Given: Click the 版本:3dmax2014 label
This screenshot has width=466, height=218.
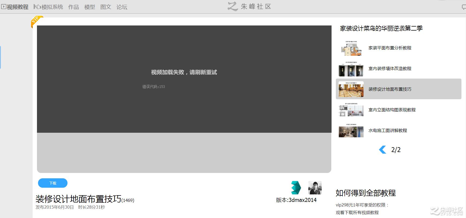Looking at the screenshot, I should [296, 200].
